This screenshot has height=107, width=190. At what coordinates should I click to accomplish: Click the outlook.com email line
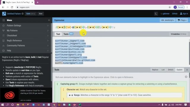click(70, 49)
